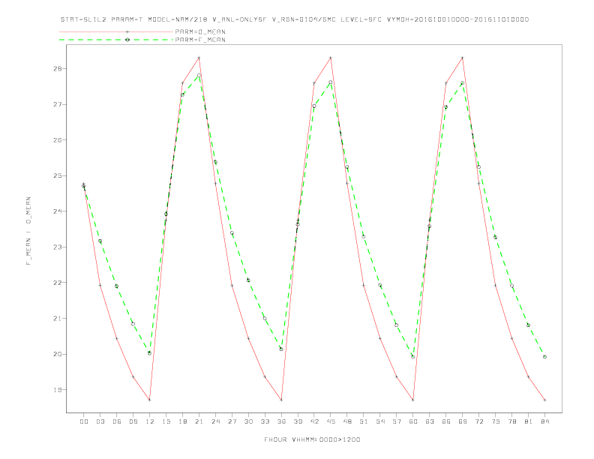Click x-axis tick label 57
Image resolution: width=594 pixels, height=459 pixels.
point(397,421)
